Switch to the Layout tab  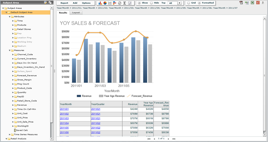tap(76, 12)
